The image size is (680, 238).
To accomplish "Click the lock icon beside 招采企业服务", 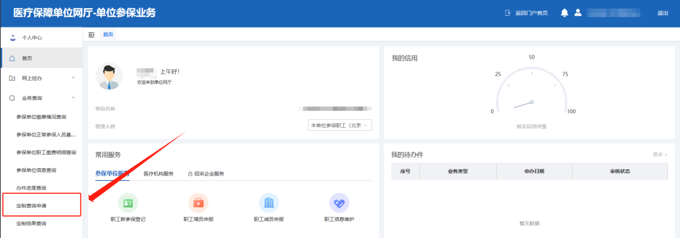I will tap(190, 174).
